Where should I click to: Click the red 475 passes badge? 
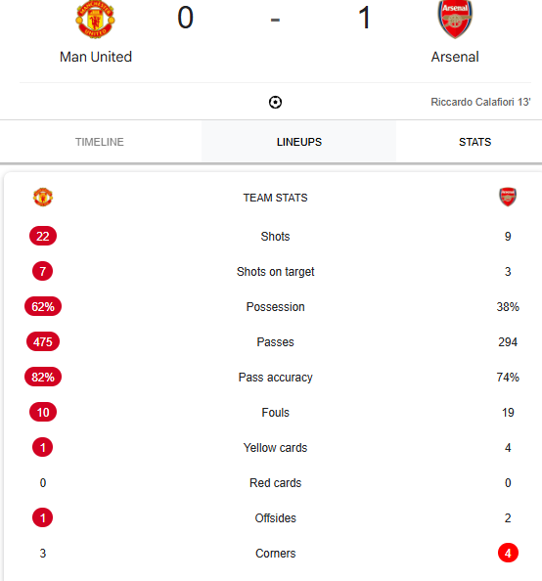[x=43, y=341]
